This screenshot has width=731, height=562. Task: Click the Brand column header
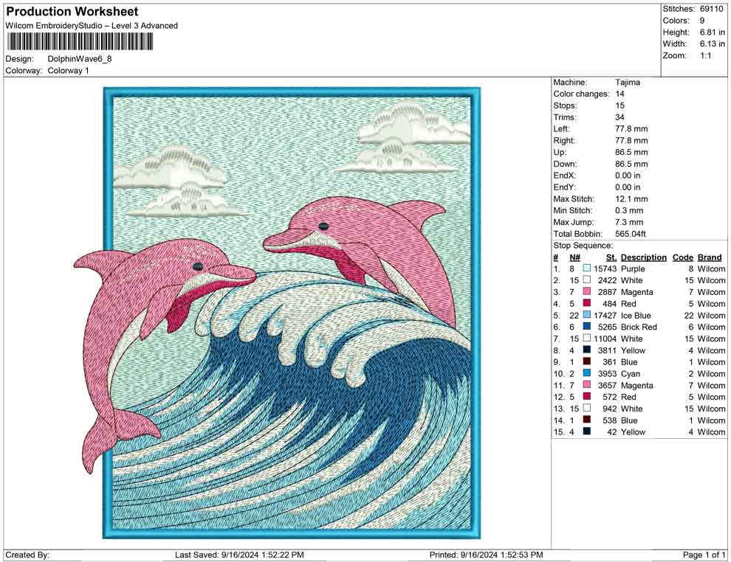pos(710,257)
